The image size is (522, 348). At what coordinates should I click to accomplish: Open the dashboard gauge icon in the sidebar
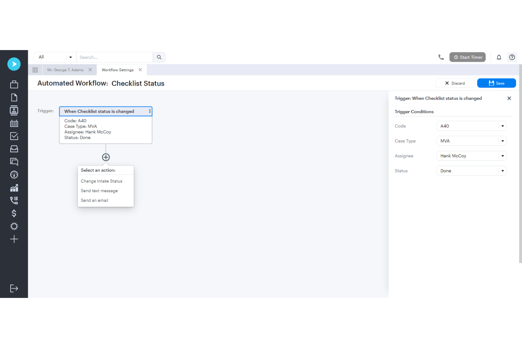[14, 175]
